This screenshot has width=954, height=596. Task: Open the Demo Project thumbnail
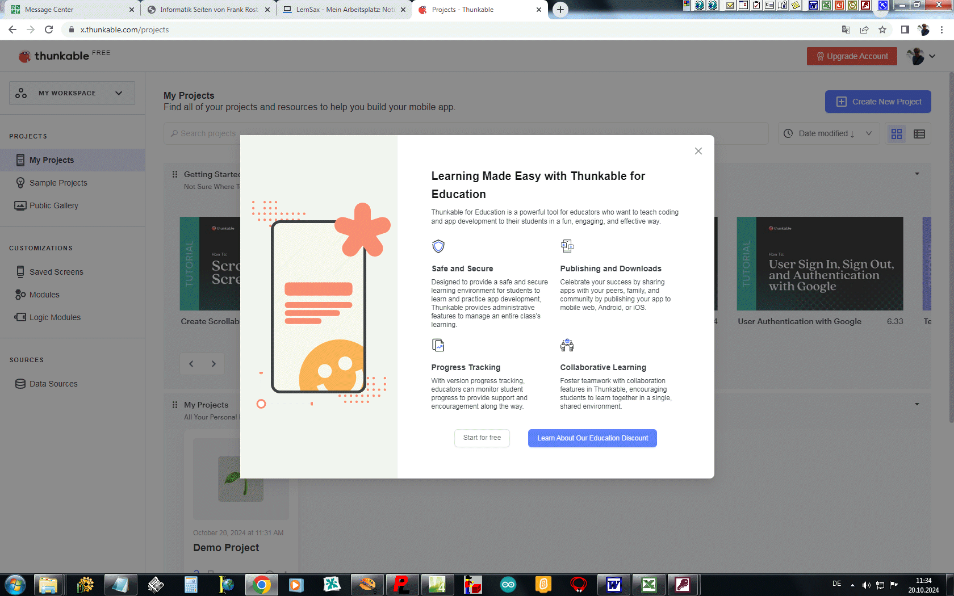[x=241, y=479]
